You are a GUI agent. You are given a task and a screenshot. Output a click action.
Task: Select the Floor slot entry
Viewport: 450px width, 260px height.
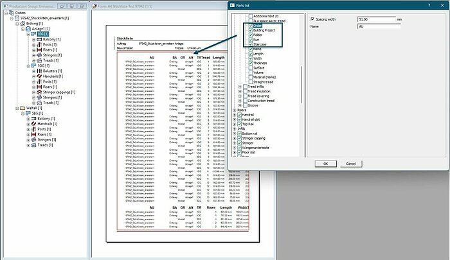249,152
